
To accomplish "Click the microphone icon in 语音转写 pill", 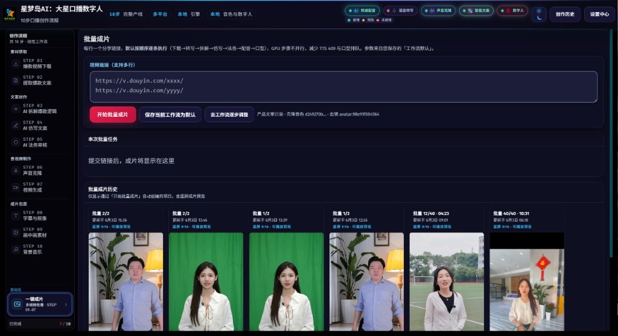I will (393, 11).
